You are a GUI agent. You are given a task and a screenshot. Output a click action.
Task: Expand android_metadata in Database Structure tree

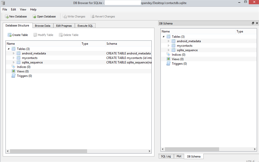point(14,53)
